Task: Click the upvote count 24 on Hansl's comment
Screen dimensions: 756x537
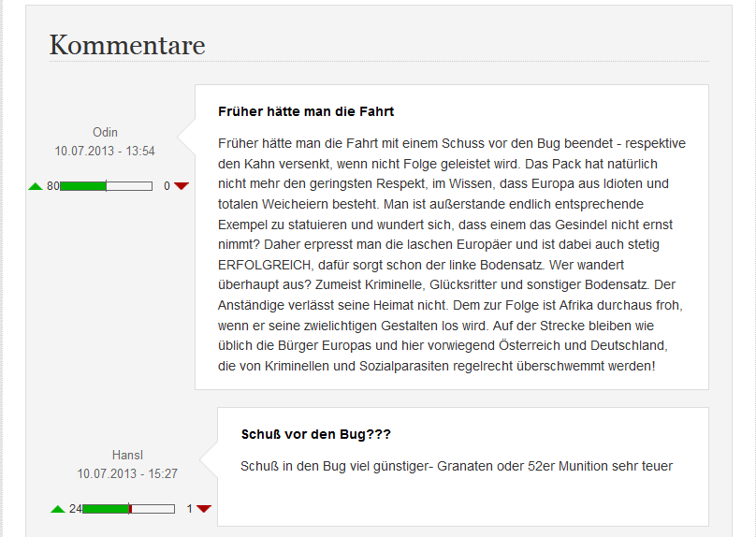Action: pos(76,509)
